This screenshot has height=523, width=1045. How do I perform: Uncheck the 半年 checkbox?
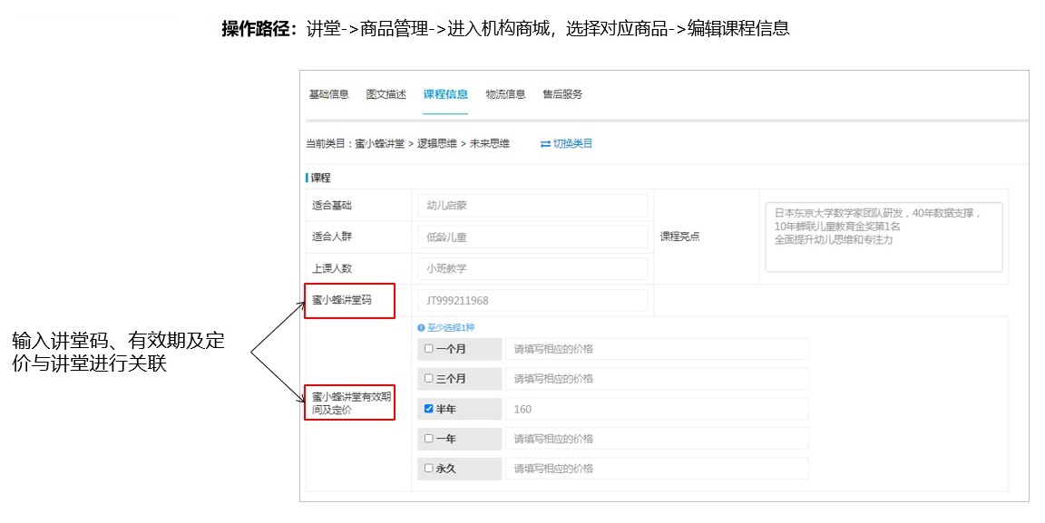pyautogui.click(x=429, y=409)
